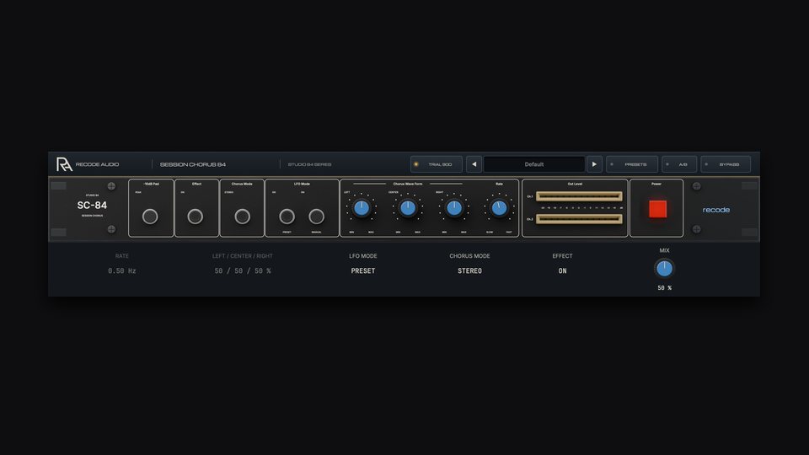The height and width of the screenshot is (455, 809).
Task: Click the LFO Mode PRESET value
Action: coord(362,270)
